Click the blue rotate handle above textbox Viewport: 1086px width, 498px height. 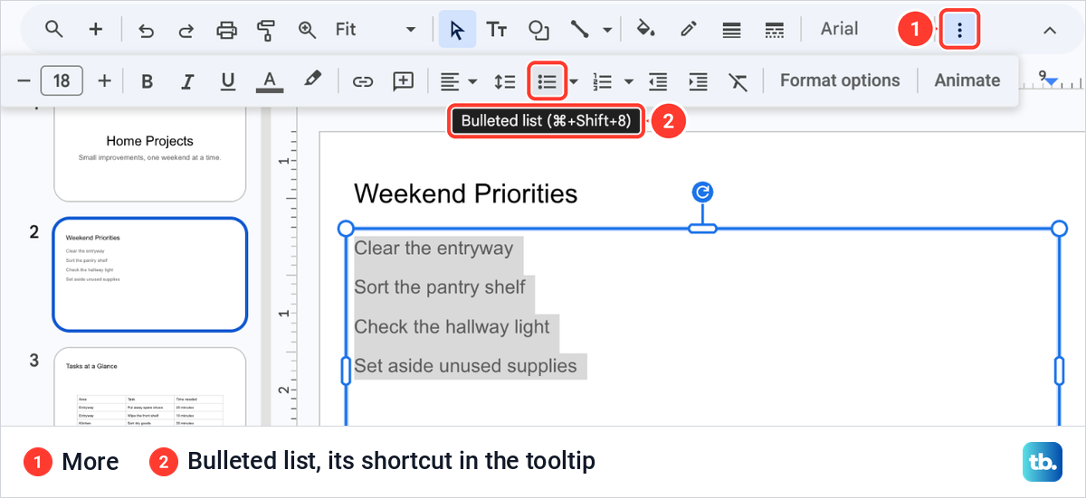pos(702,192)
